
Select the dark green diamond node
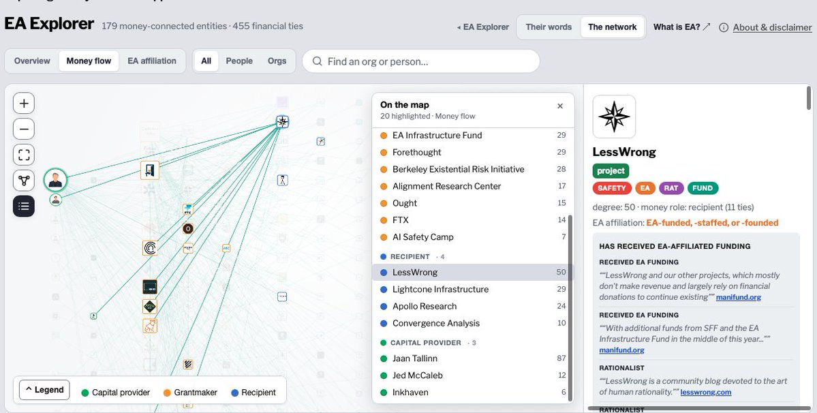pyautogui.click(x=150, y=307)
